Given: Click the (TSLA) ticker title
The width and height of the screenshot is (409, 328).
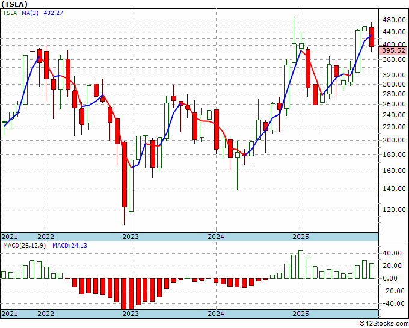Looking at the screenshot, I should click(x=14, y=4).
